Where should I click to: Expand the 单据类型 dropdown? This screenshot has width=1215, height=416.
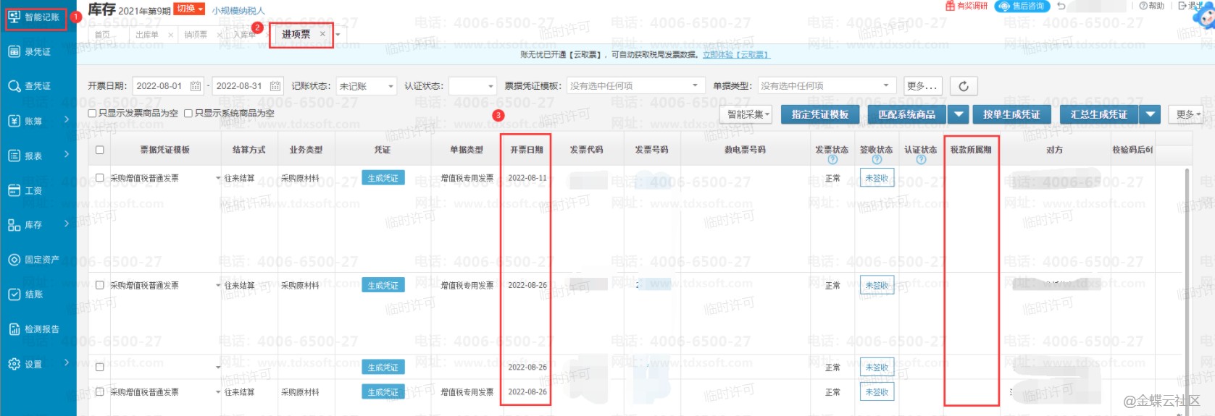tap(824, 86)
